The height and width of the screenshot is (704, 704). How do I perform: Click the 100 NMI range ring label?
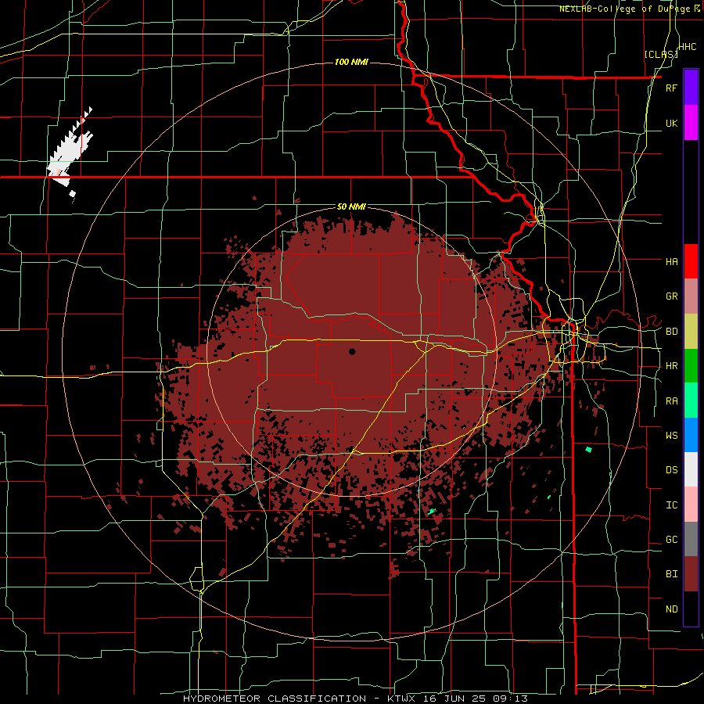[x=351, y=62]
